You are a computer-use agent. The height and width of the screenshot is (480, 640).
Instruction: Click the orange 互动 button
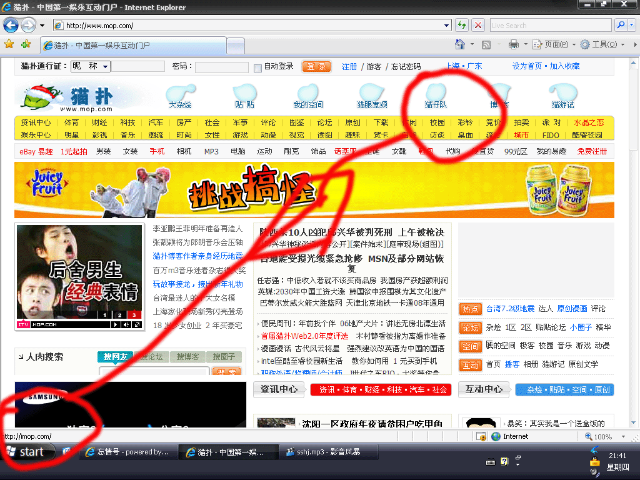[x=470, y=365]
